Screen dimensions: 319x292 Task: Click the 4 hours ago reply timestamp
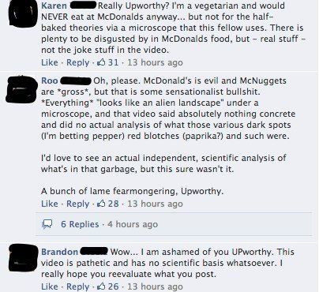point(133,224)
